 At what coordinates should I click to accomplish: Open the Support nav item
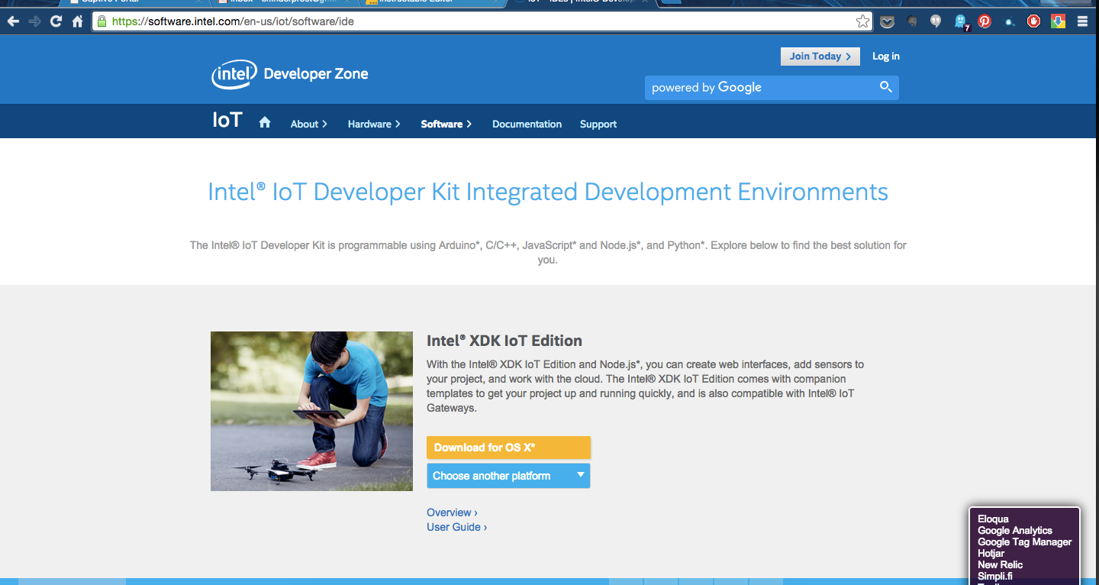pyautogui.click(x=598, y=124)
